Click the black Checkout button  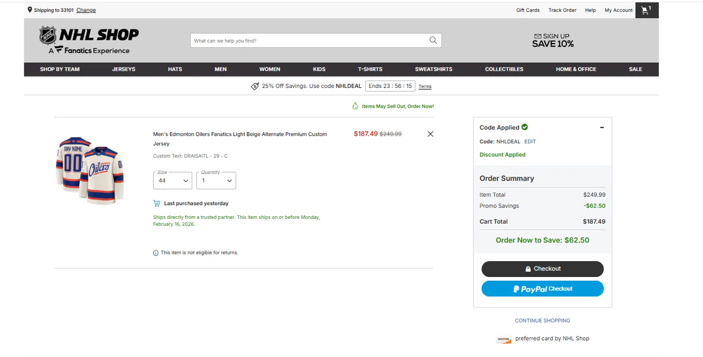[543, 269]
